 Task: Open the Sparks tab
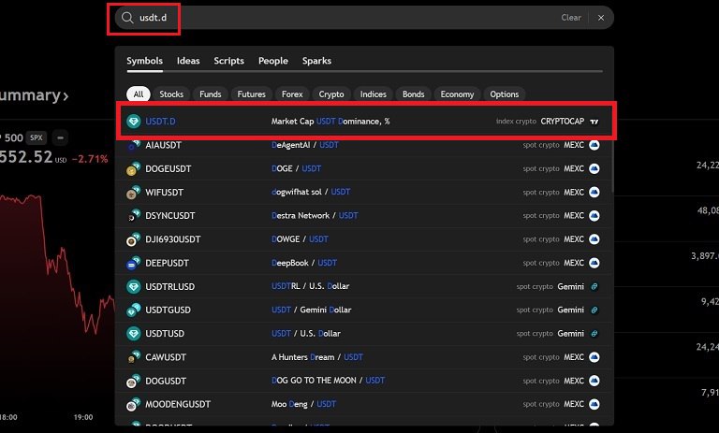click(x=316, y=61)
